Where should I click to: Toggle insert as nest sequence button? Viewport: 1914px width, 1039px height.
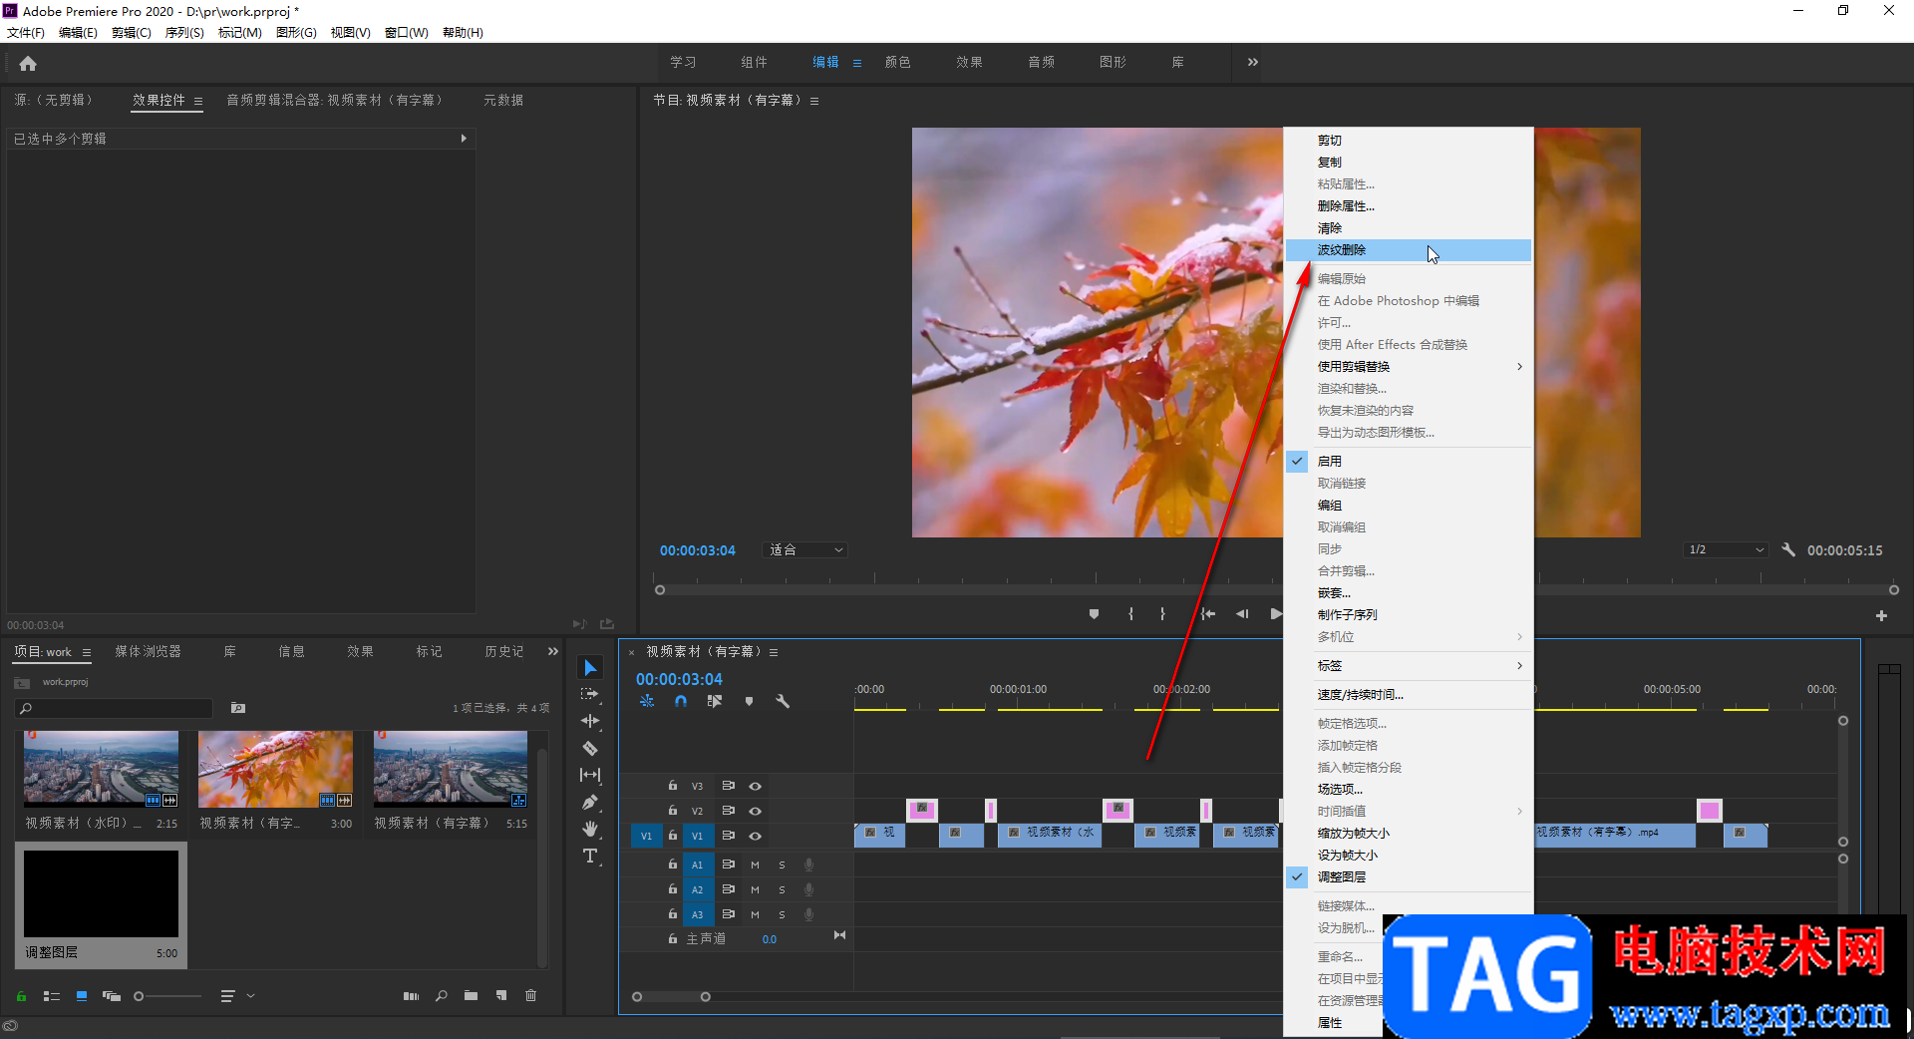(x=647, y=701)
